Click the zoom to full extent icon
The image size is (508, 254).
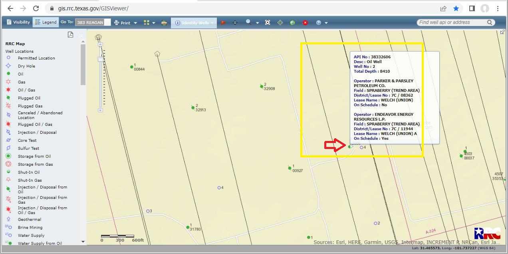click(x=268, y=23)
